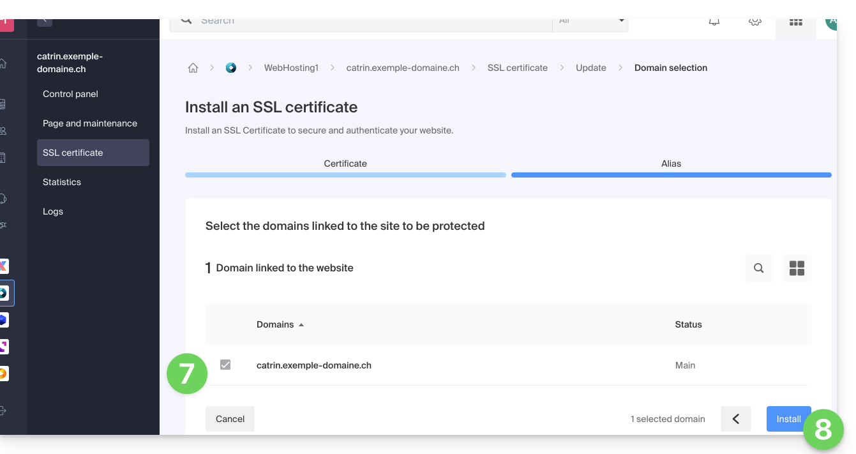Open the apps grid icon in header
Viewport: 856px width, 454px height.
[x=795, y=22]
